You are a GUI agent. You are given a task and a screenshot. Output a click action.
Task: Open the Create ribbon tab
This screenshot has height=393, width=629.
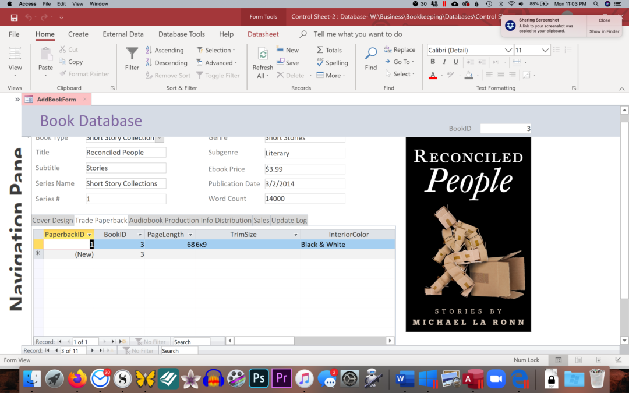[x=78, y=34]
